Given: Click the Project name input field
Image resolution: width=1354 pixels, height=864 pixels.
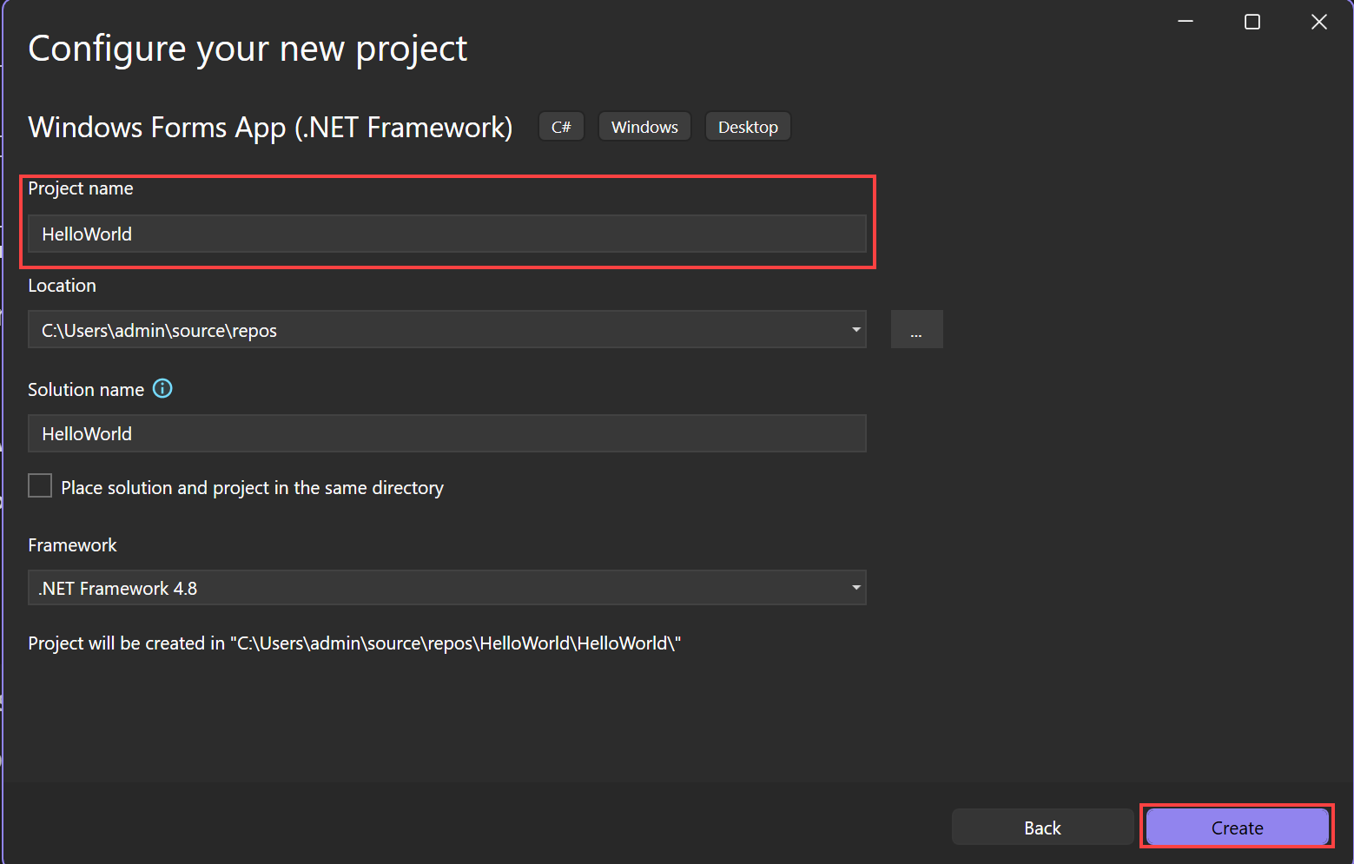Looking at the screenshot, I should (447, 234).
